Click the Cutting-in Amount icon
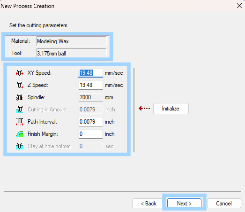The image size is (245, 212). coord(20,110)
